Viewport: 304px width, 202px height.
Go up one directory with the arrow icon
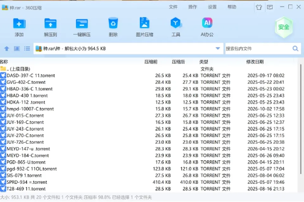click(7, 49)
